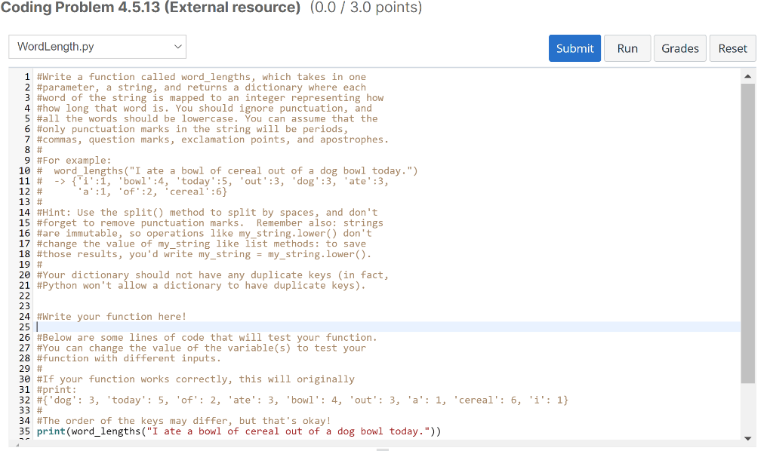Viewport: 773px width, 451px height.
Task: Click the Hint comment on line 14
Action: 207,212
